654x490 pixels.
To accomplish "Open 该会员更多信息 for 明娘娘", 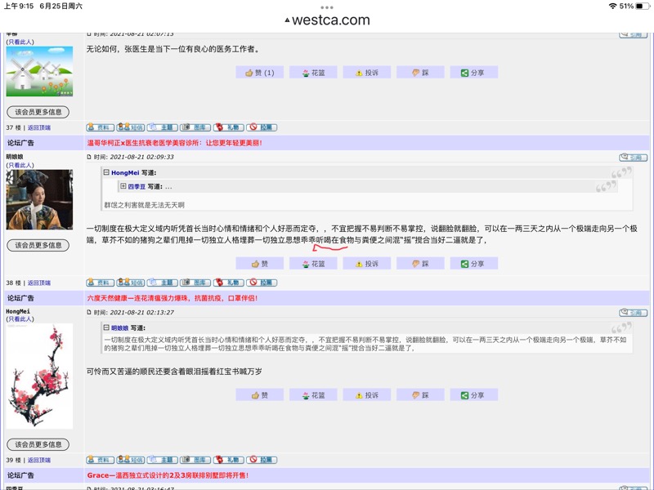I will coord(38,246).
